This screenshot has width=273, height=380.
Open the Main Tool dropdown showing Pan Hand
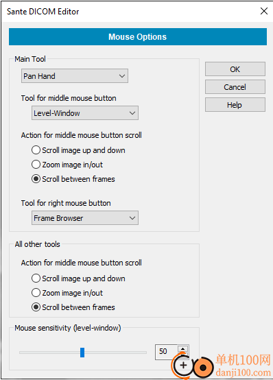pyautogui.click(x=75, y=76)
